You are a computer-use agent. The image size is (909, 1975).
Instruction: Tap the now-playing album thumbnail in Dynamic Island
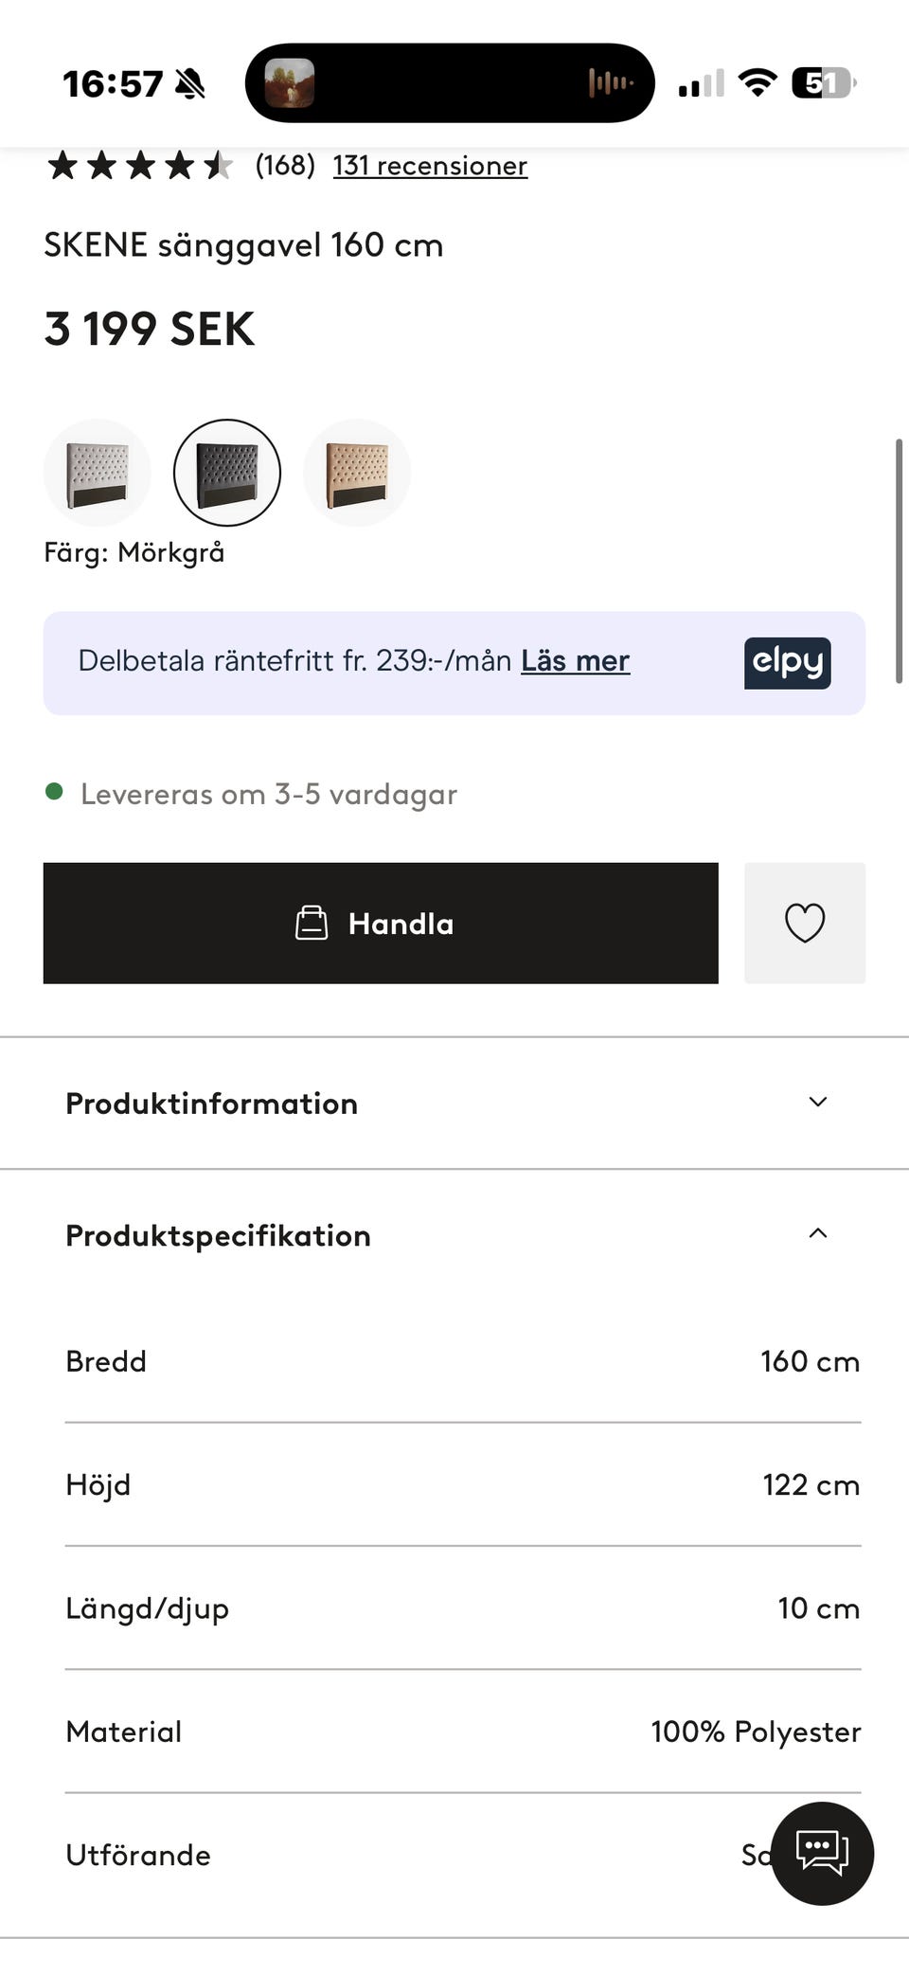[x=289, y=83]
